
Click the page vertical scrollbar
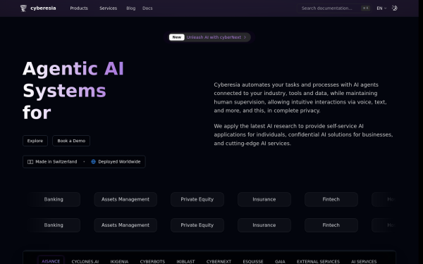tap(421, 132)
